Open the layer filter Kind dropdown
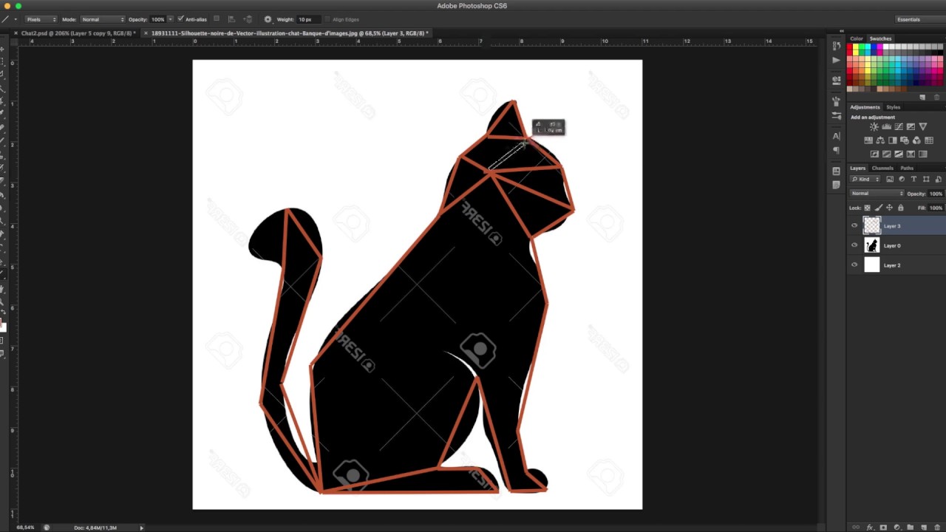The height and width of the screenshot is (532, 946). (x=865, y=180)
